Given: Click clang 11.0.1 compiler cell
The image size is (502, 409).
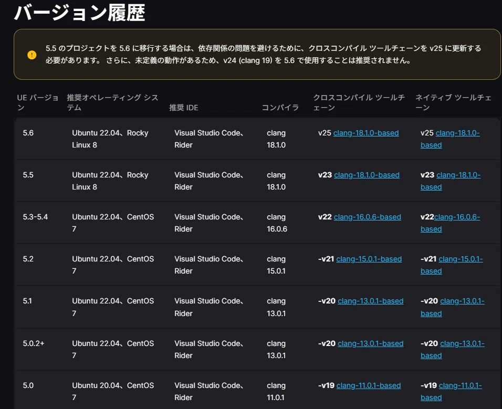Looking at the screenshot, I should (276, 391).
